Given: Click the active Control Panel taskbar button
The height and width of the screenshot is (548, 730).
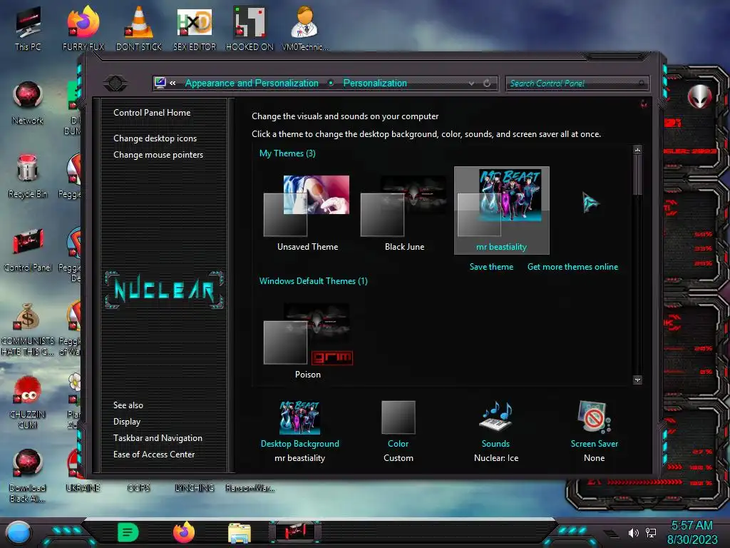Looking at the screenshot, I should (295, 532).
